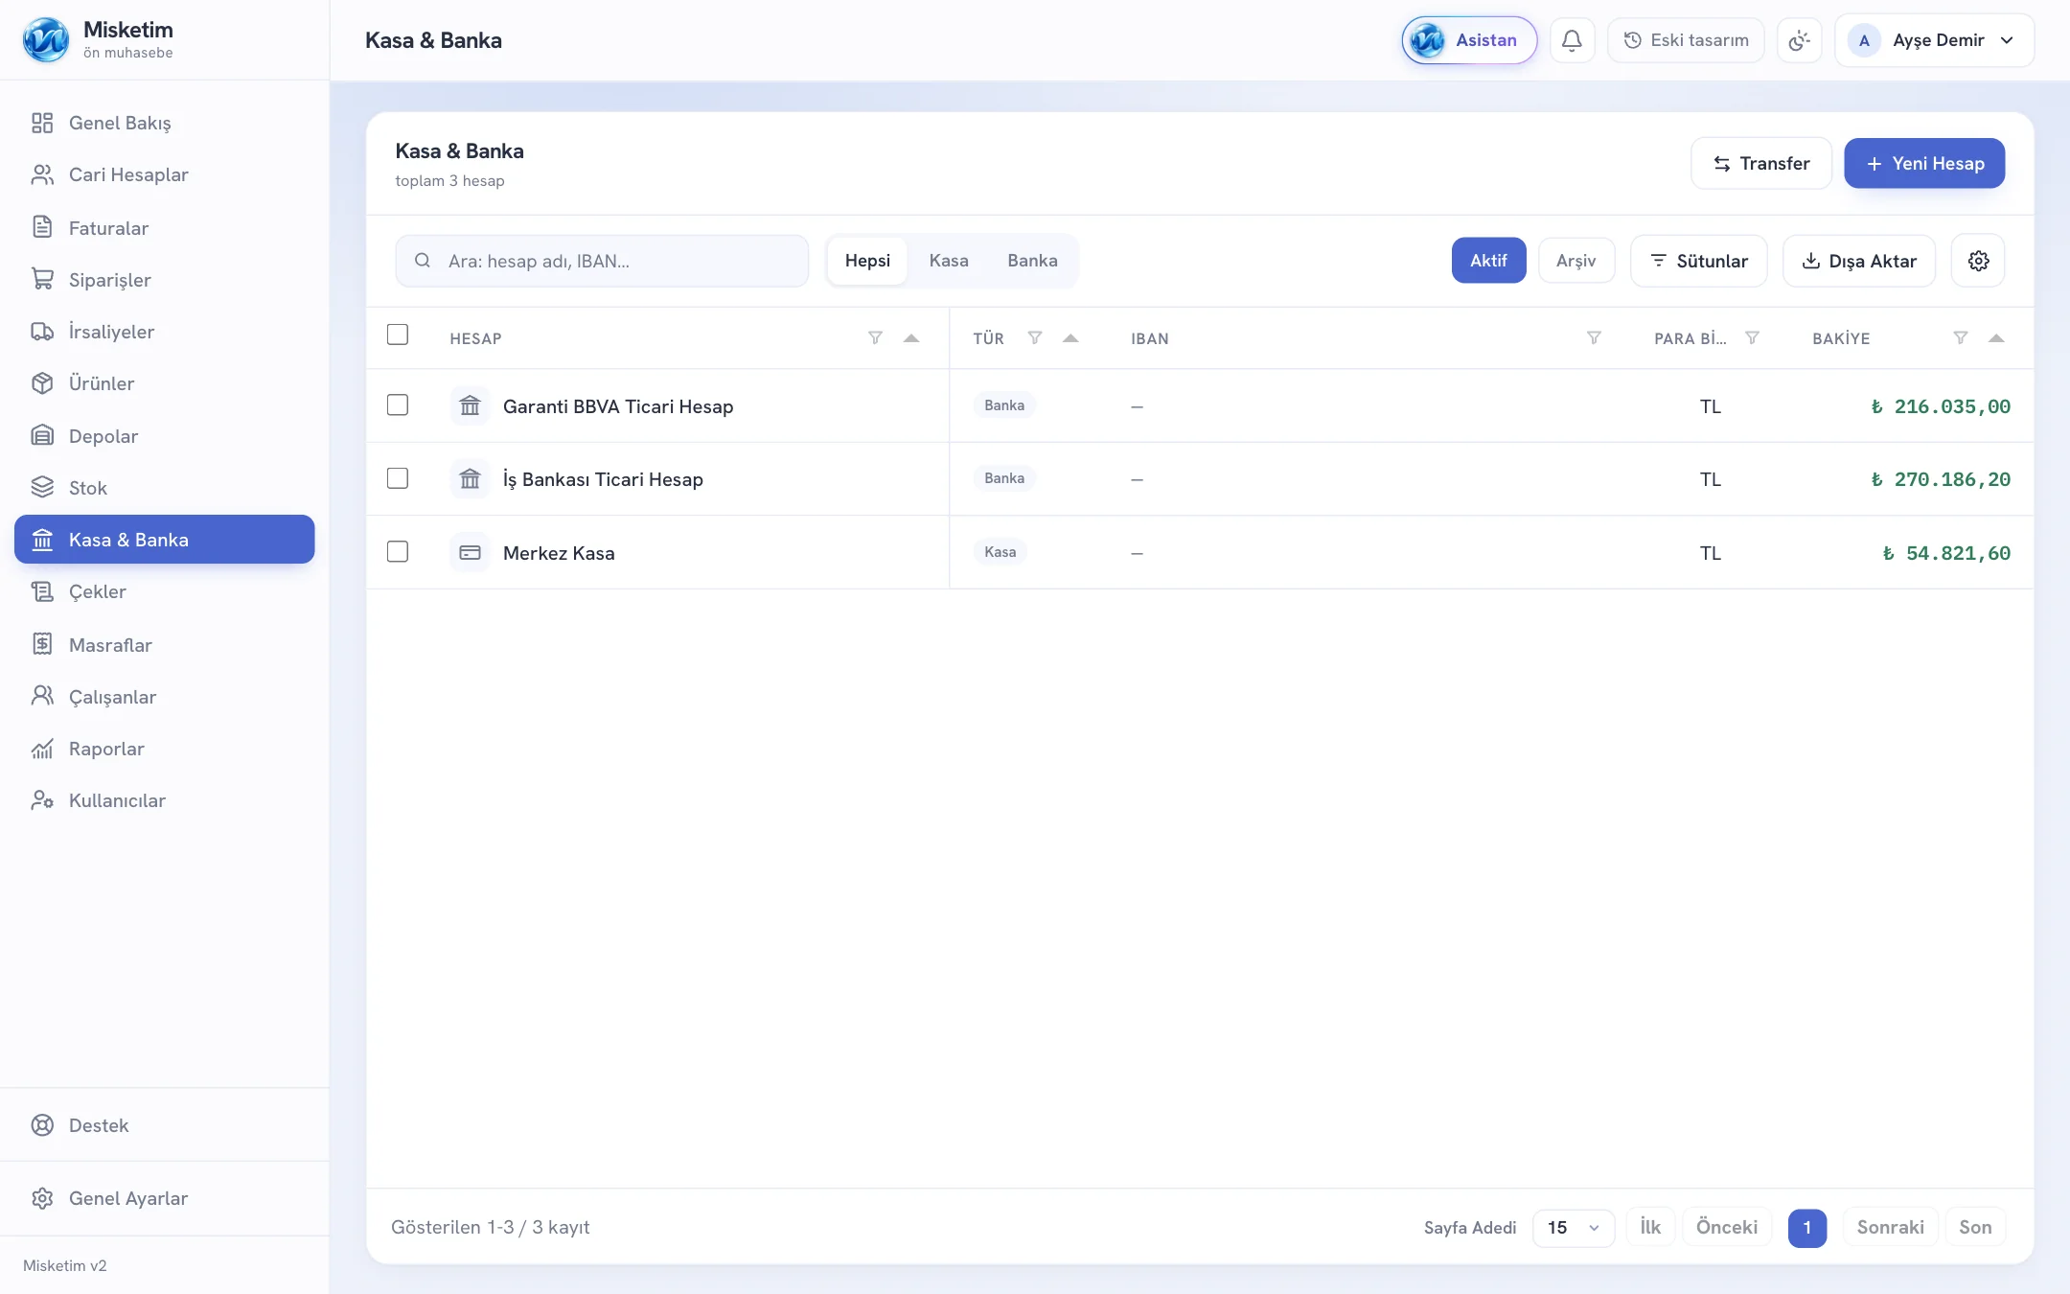Switch to Eski tasarım
Viewport: 2070px width, 1294px height.
[x=1686, y=40]
